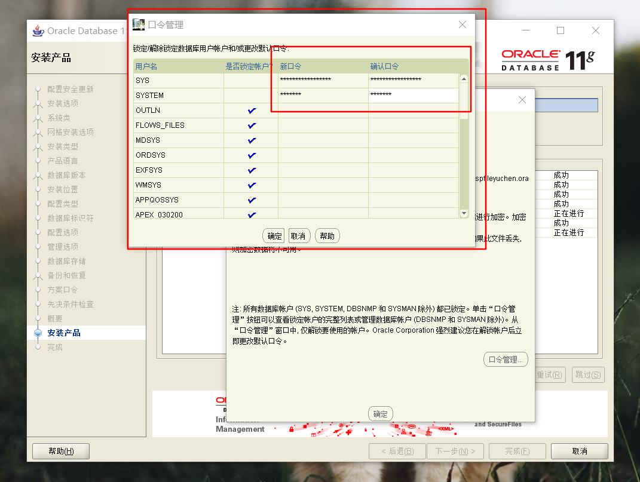Click the 跳过(S) button
Viewport: 640px width, 482px height.
coord(588,374)
